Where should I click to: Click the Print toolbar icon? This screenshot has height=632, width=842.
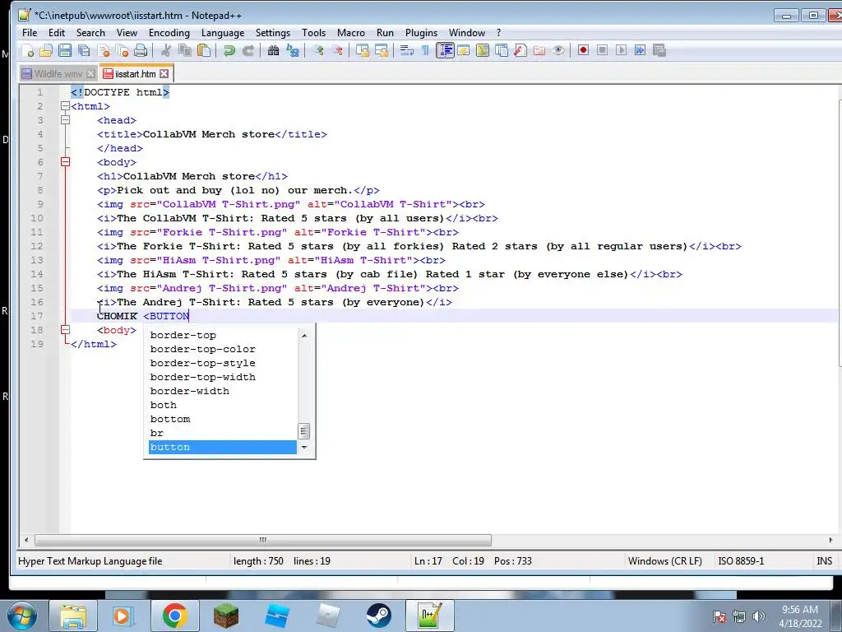[141, 50]
